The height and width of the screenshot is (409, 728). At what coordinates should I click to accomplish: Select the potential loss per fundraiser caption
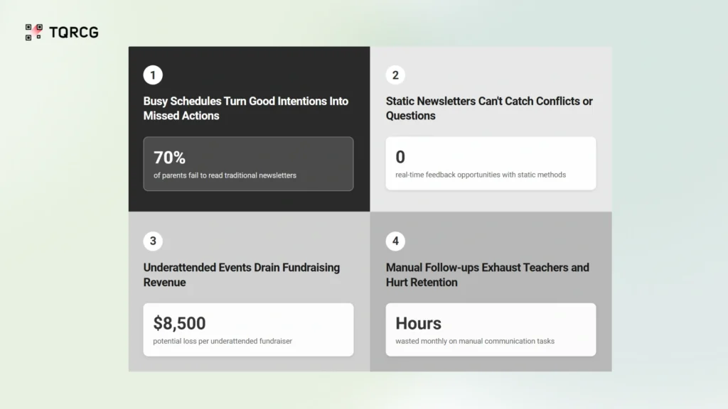[x=223, y=341]
